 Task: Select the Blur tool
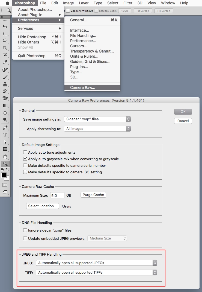point(5,113)
